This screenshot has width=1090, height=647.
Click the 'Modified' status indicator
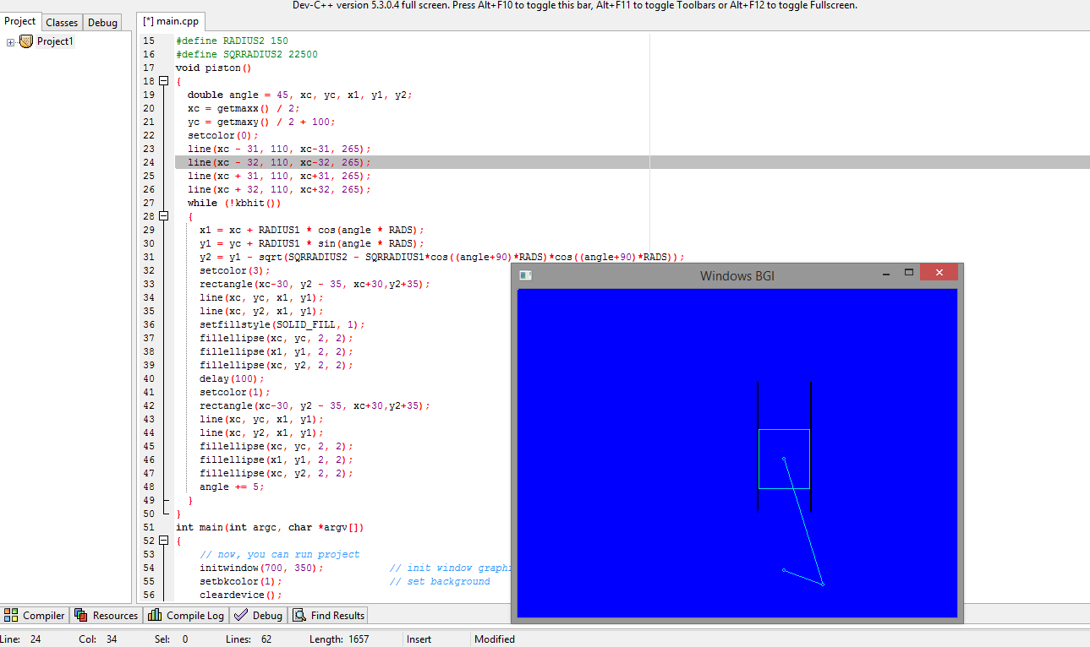tap(495, 639)
